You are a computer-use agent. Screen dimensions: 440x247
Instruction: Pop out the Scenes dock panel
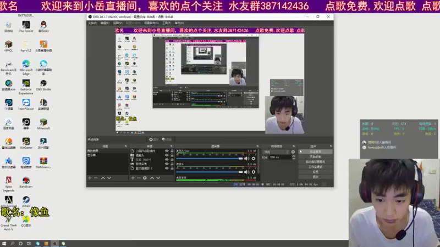pyautogui.click(x=126, y=146)
